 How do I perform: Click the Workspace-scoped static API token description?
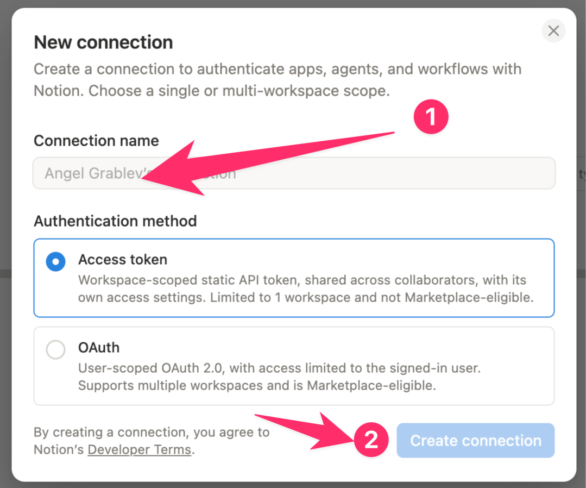coord(306,289)
